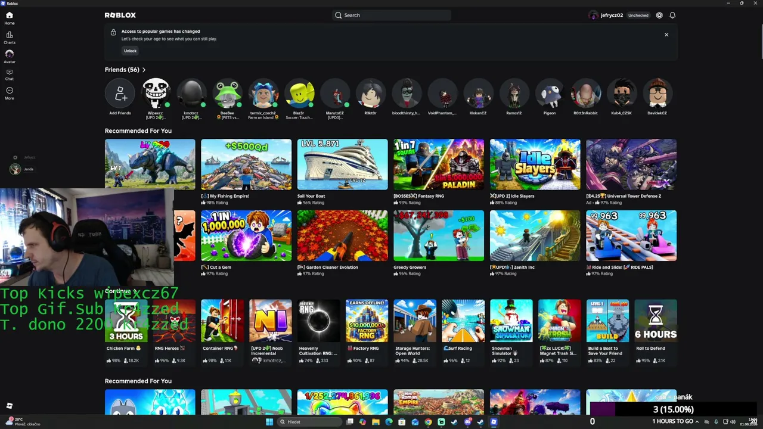This screenshot has height=429, width=763.
Task: Open friend Blaz3r's avatar
Action: click(299, 94)
